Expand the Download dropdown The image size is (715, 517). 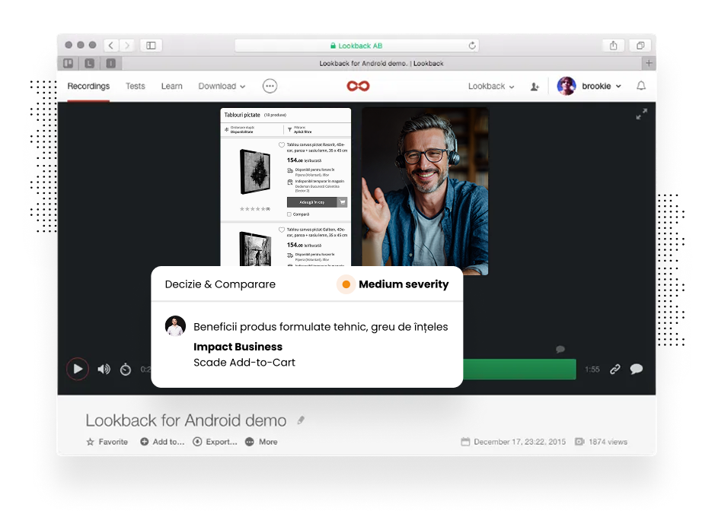click(x=222, y=86)
